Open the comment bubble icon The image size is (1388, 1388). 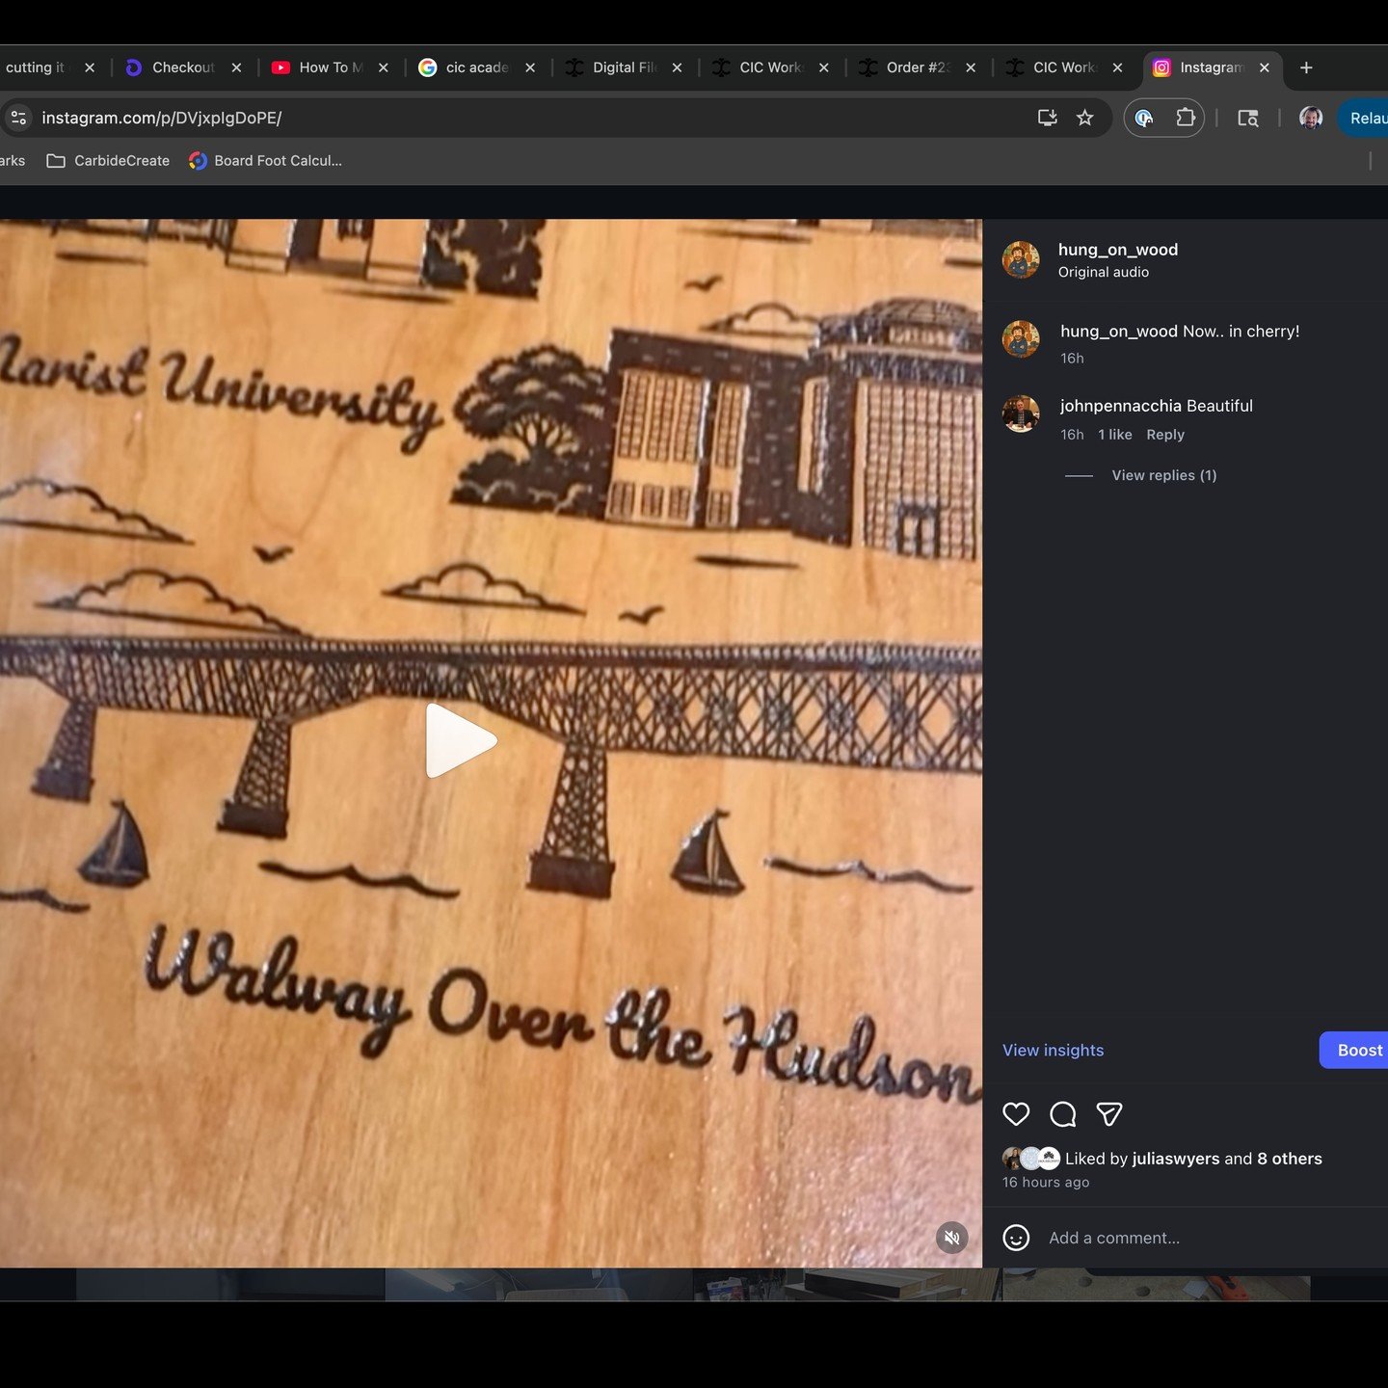pos(1063,1114)
